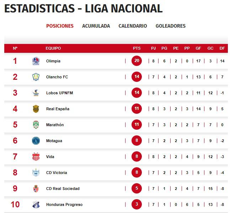Click the CD Victoria crest icon
230x213 pixels.
[x=36, y=173]
